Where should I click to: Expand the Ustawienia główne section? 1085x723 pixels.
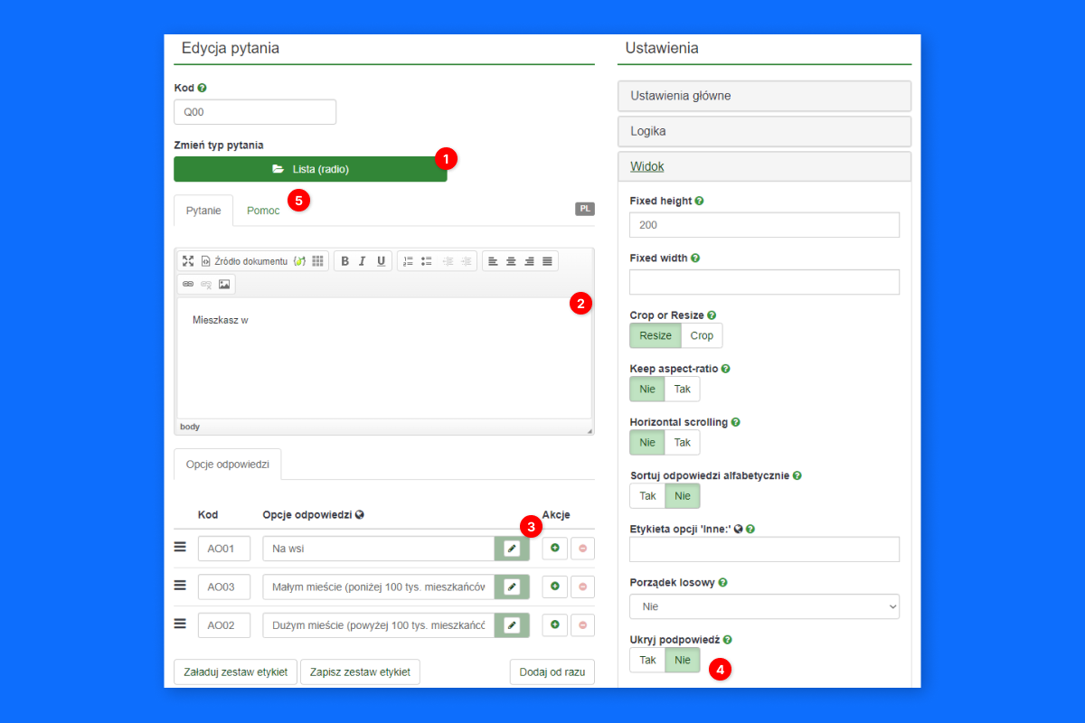click(764, 96)
